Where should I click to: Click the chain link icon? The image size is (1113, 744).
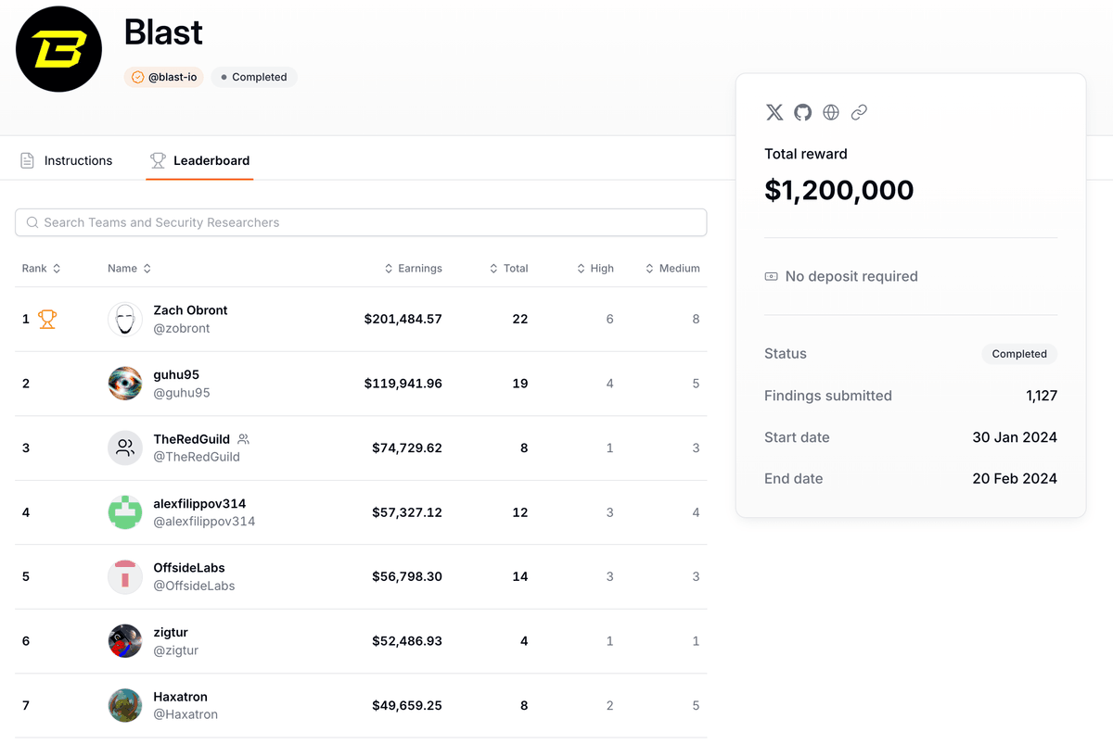click(x=859, y=112)
